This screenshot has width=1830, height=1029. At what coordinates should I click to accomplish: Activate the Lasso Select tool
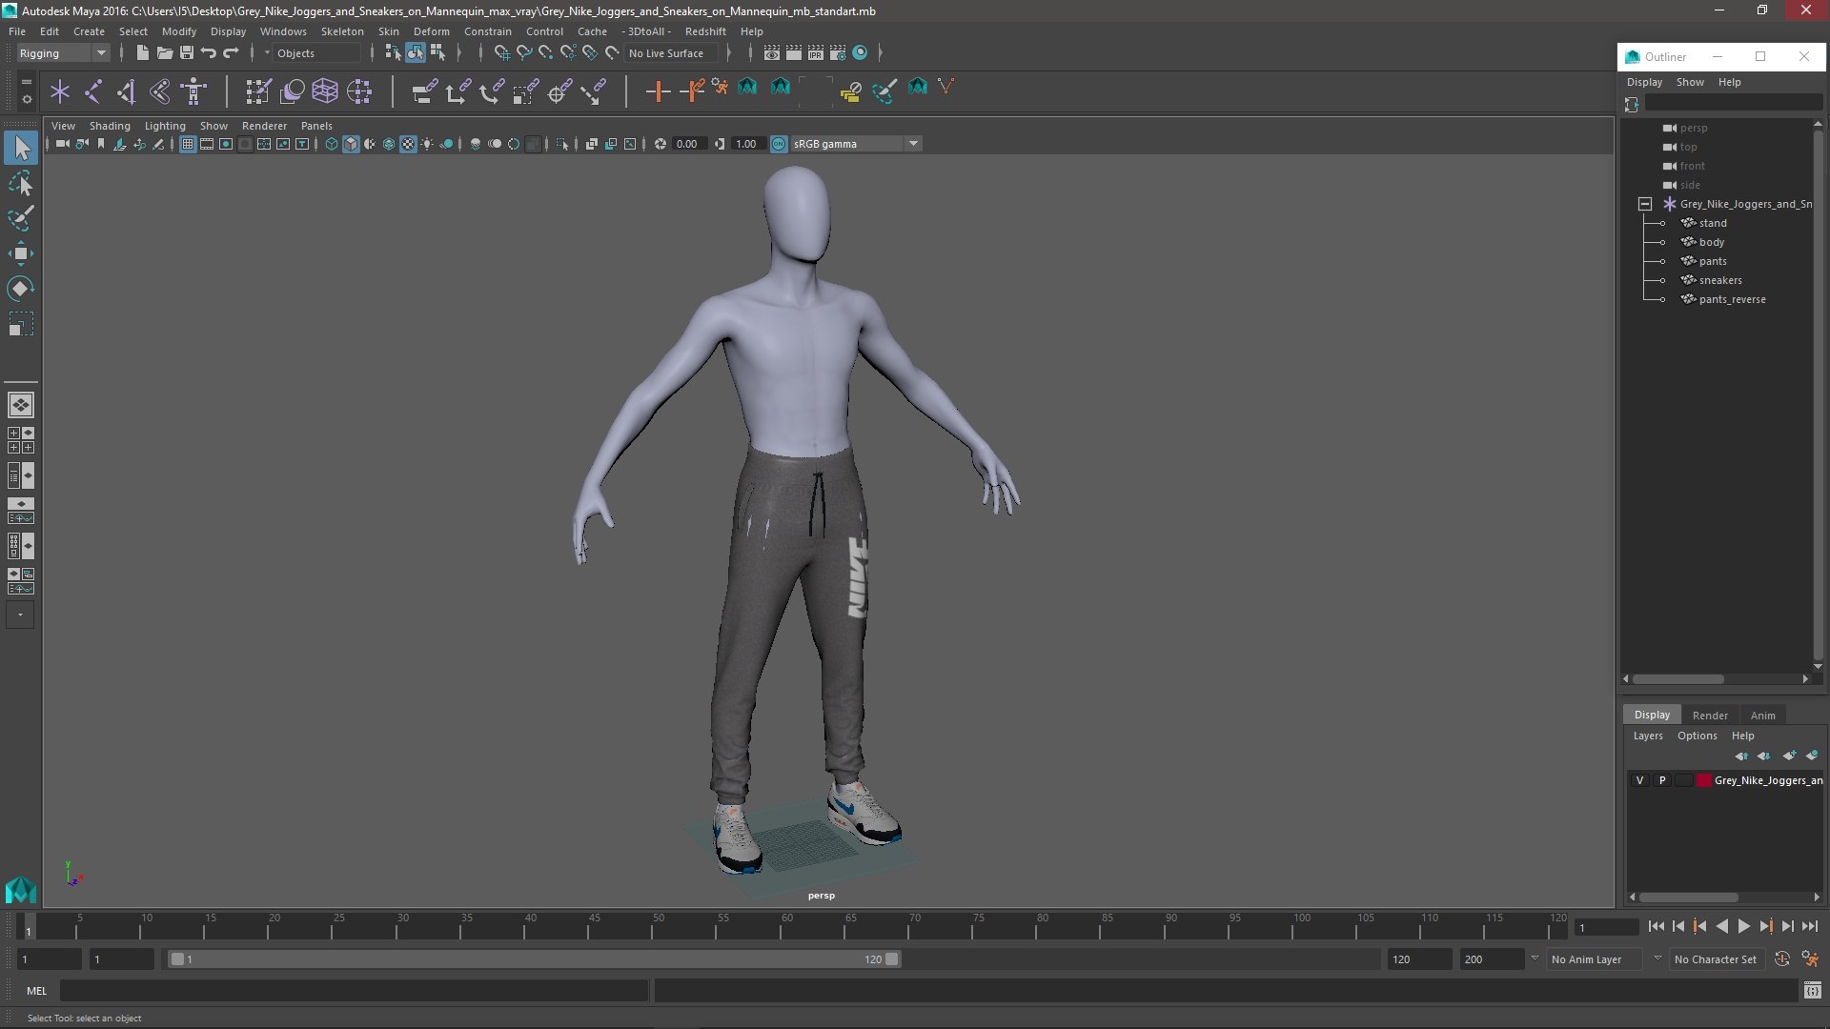click(21, 183)
